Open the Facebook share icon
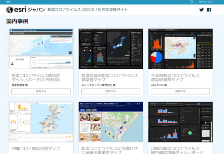224x154 pixels. (x=209, y=10)
